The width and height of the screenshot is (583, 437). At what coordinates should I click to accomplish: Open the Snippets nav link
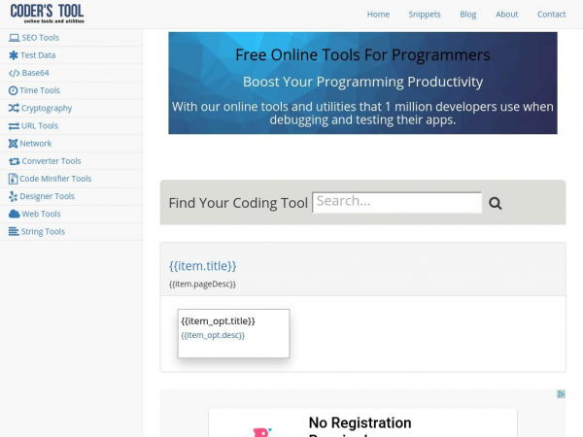click(x=425, y=15)
